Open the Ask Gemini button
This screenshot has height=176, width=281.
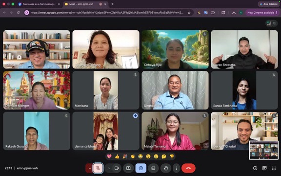pyautogui.click(x=268, y=4)
